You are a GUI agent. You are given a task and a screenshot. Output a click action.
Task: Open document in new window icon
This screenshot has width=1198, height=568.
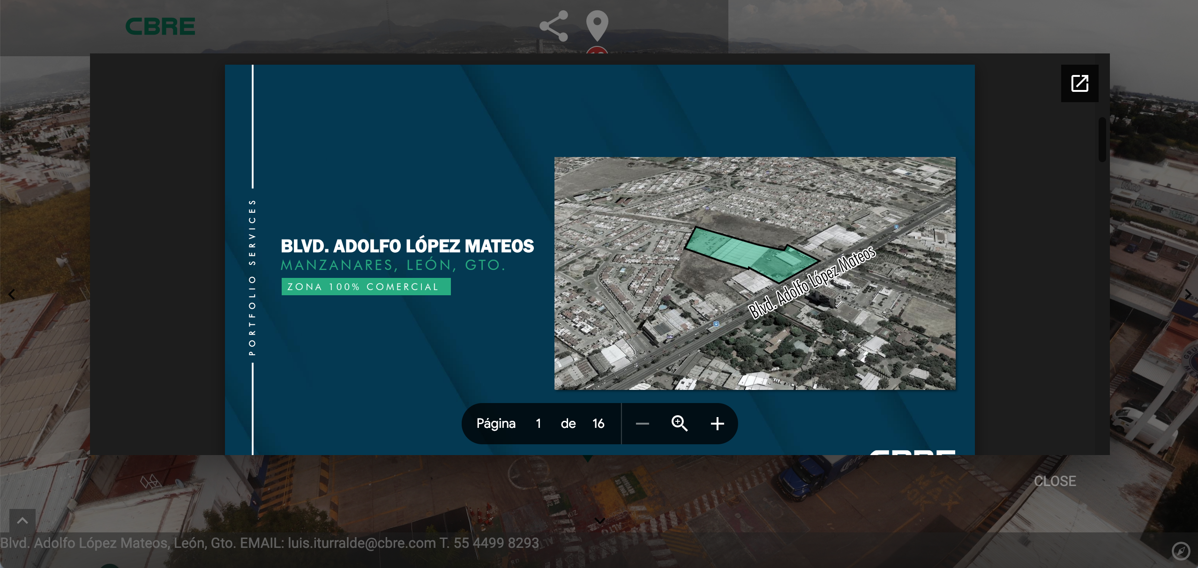pyautogui.click(x=1079, y=83)
